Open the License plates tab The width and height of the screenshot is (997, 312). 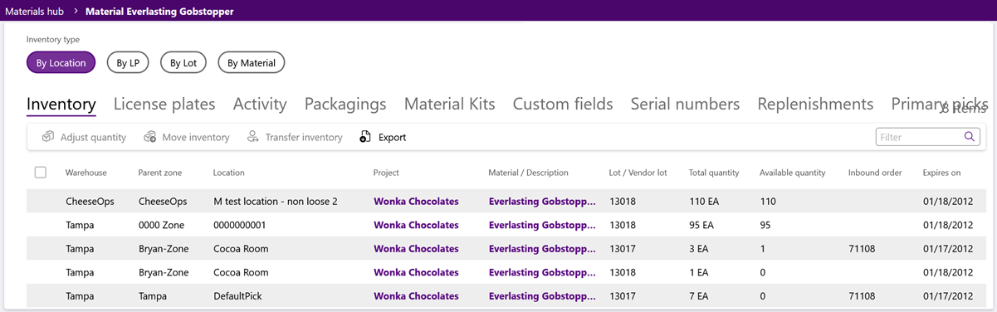click(164, 104)
